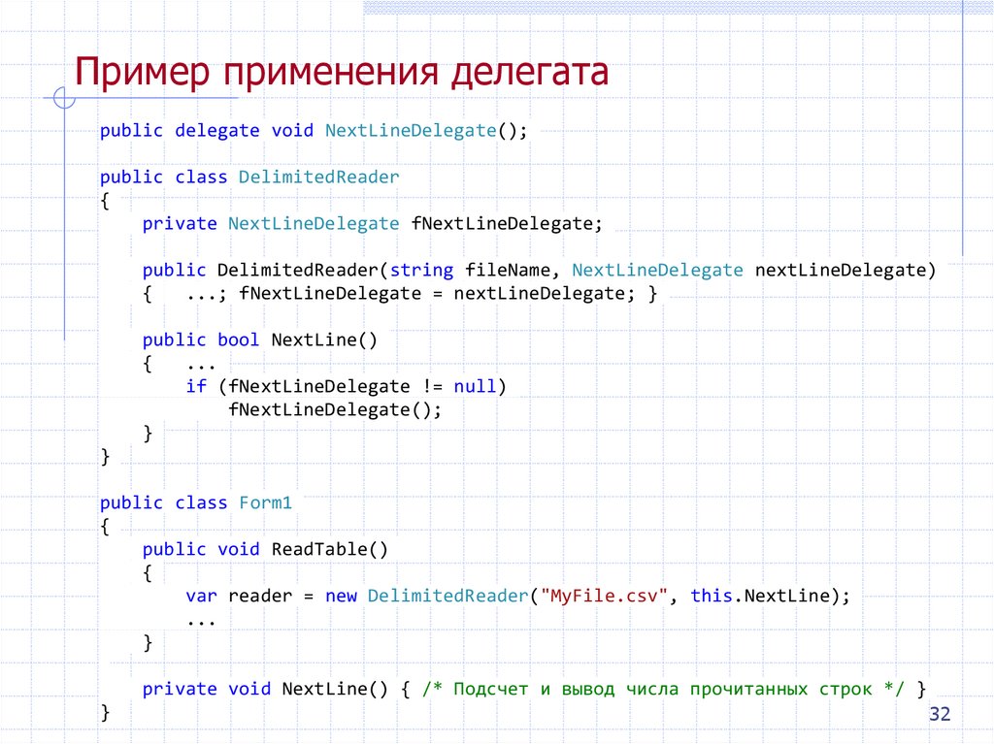Select the 'public bool NextLine()' method line
994x744 pixels.
coord(260,340)
